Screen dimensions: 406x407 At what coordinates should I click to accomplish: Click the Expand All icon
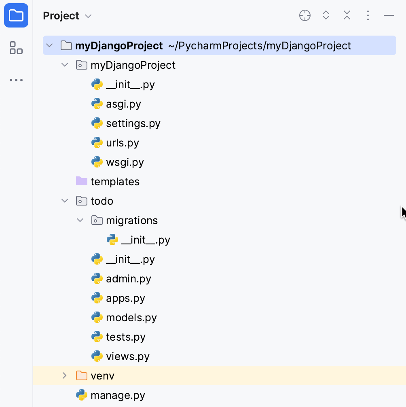(326, 15)
